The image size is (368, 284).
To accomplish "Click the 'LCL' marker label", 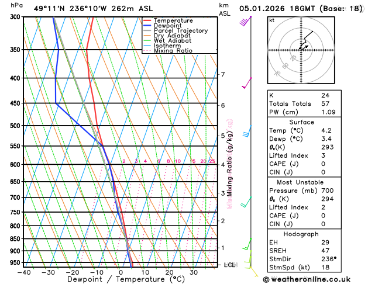I will point(231,265).
